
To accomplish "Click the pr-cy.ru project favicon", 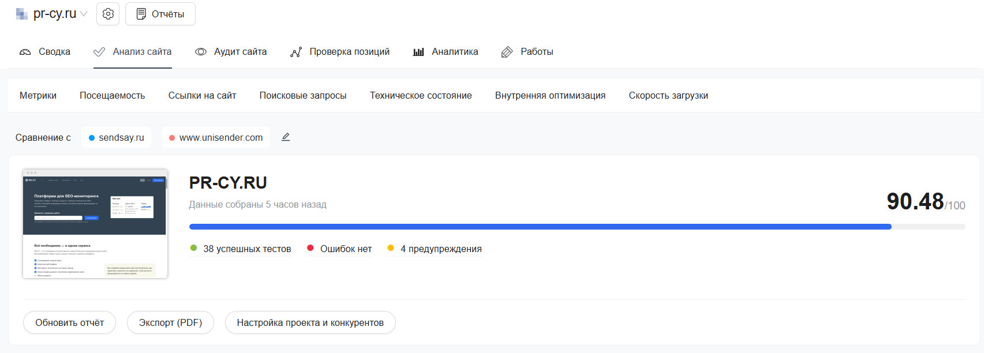I will pos(22,14).
